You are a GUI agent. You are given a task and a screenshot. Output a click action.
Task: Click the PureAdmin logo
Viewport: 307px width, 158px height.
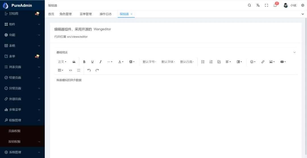tap(17, 5)
